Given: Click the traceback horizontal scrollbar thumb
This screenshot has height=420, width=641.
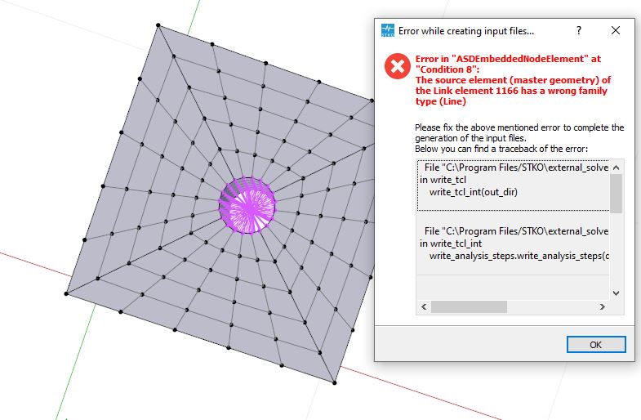Looking at the screenshot, I should tap(469, 306).
